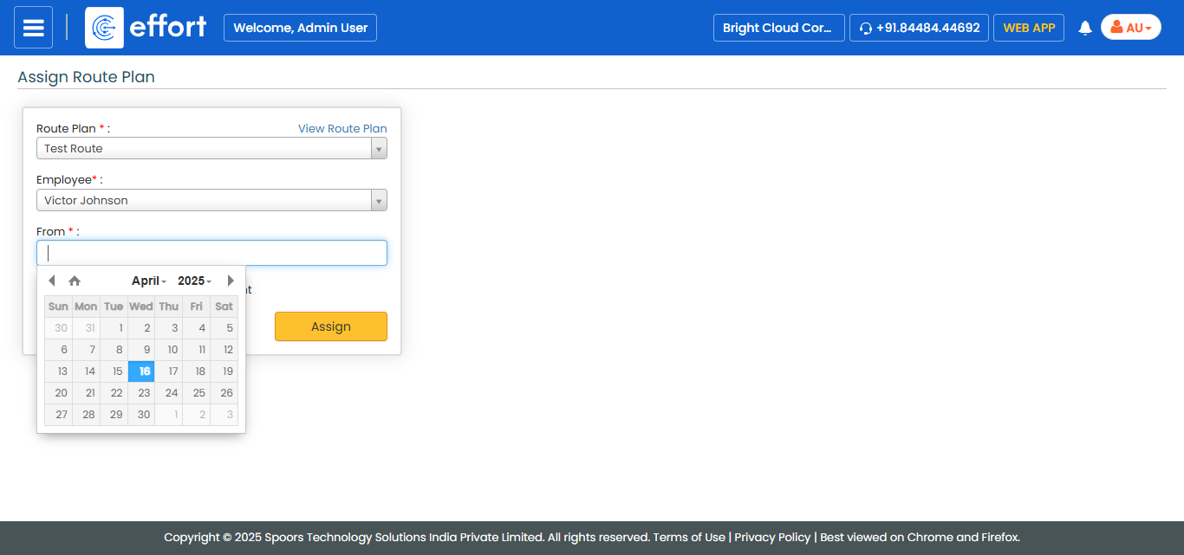1184x555 pixels.
Task: Go to previous month in calendar
Action: [52, 281]
